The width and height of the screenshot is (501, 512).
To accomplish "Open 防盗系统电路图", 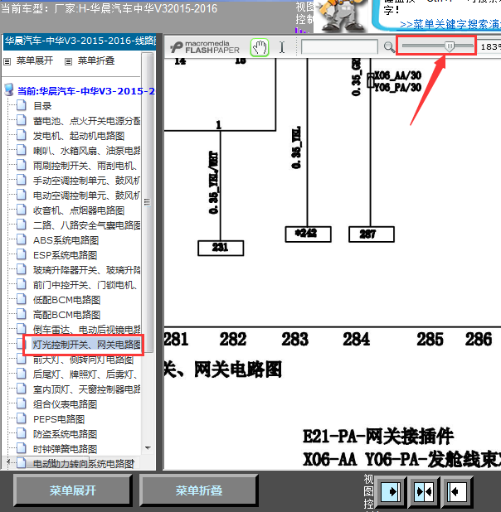I will [x=65, y=434].
